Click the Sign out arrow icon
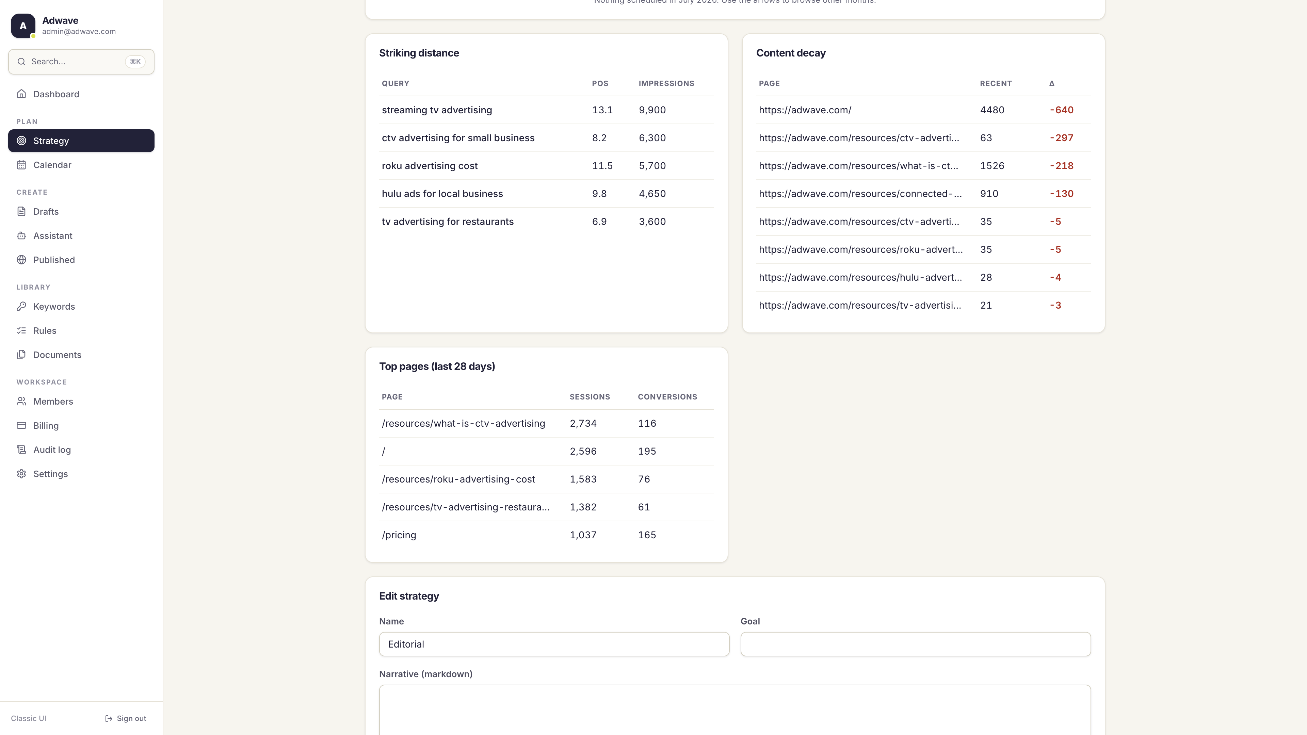The width and height of the screenshot is (1307, 735). [109, 718]
